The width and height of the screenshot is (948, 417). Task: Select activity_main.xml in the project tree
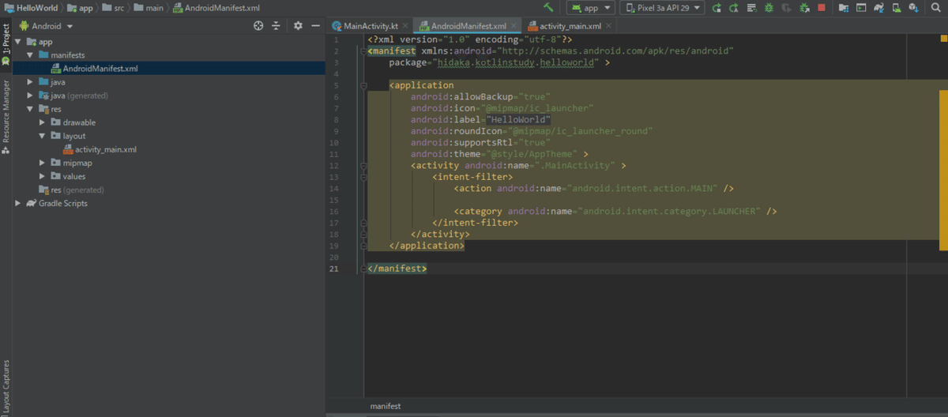click(106, 149)
